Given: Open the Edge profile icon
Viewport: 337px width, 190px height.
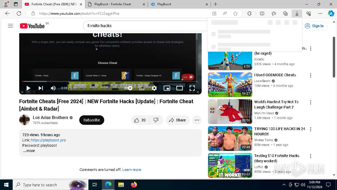Looking at the screenshot, I should pyautogui.click(x=6, y=4).
